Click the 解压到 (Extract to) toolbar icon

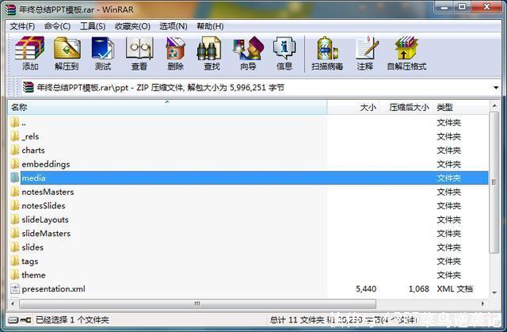(67, 48)
